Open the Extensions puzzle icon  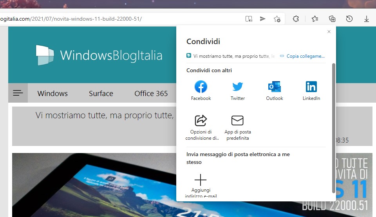coord(296,19)
